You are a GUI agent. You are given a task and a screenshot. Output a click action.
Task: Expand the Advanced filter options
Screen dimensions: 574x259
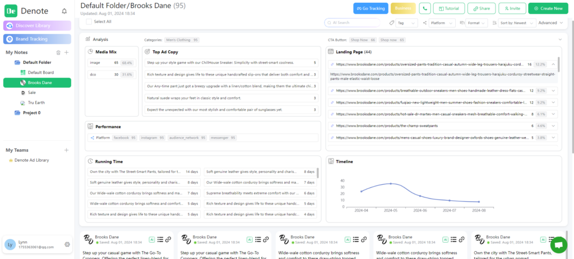tap(550, 22)
